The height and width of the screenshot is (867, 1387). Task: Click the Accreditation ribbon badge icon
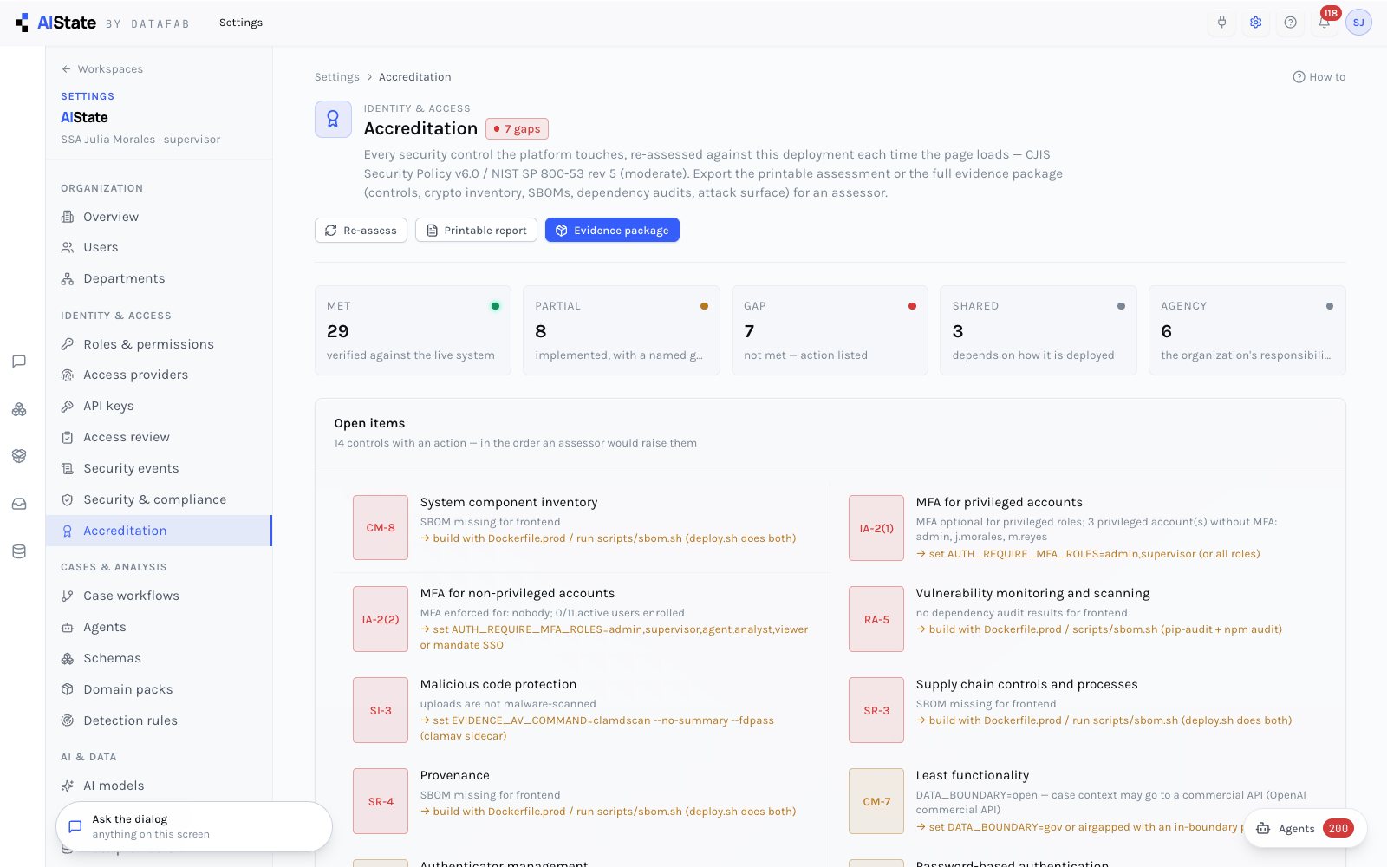(x=333, y=120)
